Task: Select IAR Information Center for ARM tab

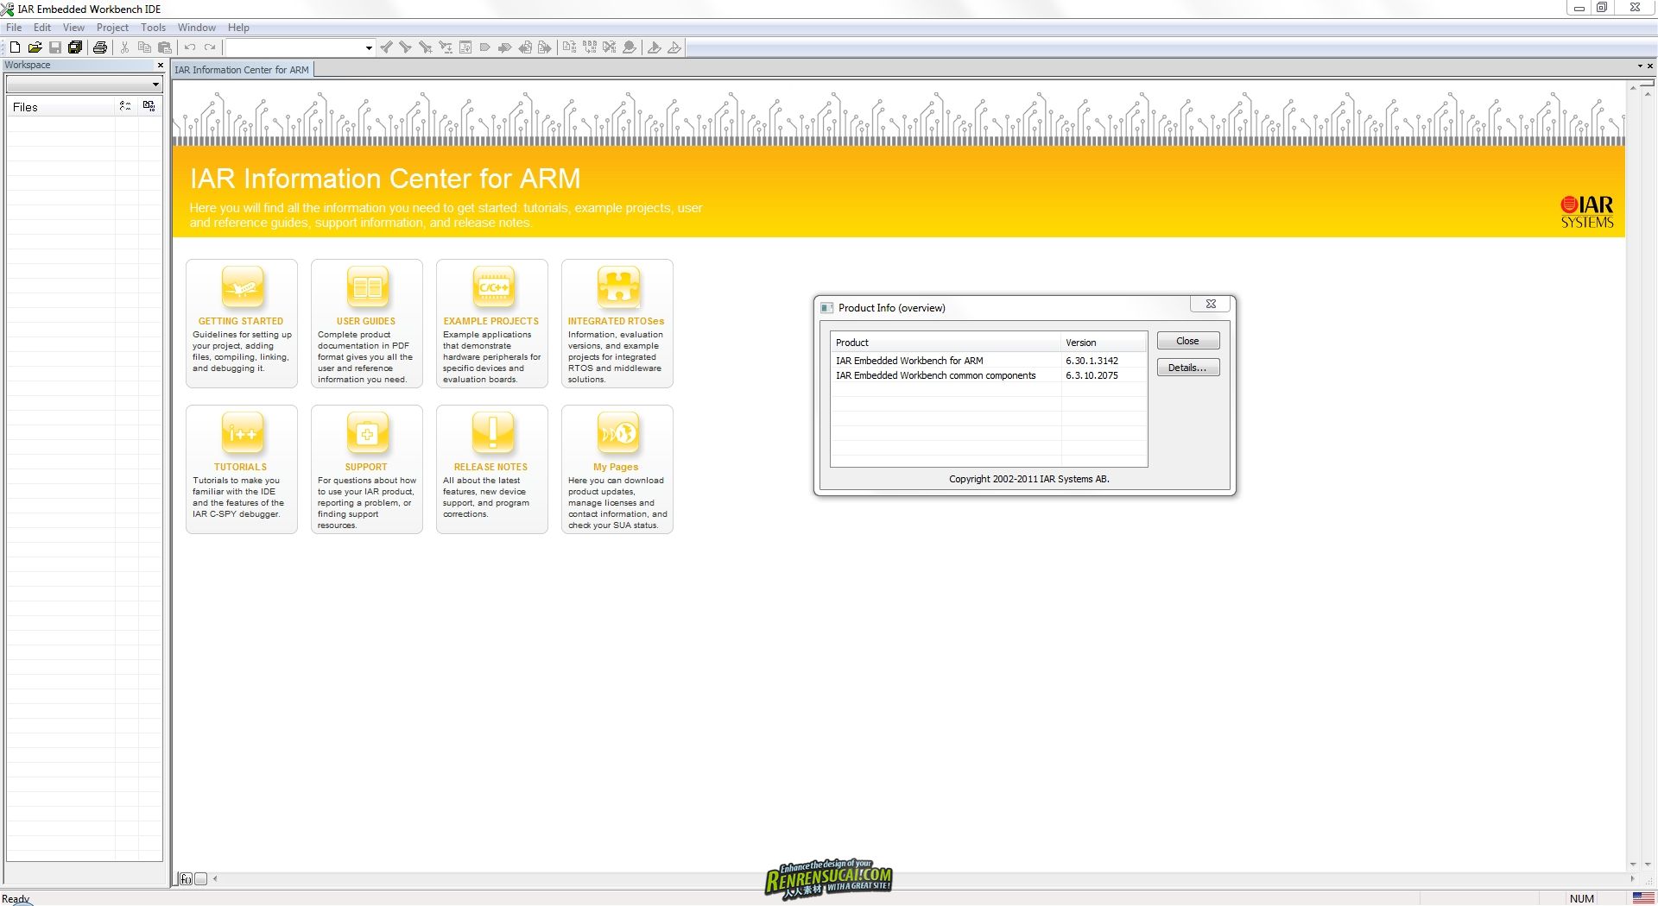Action: 242,70
